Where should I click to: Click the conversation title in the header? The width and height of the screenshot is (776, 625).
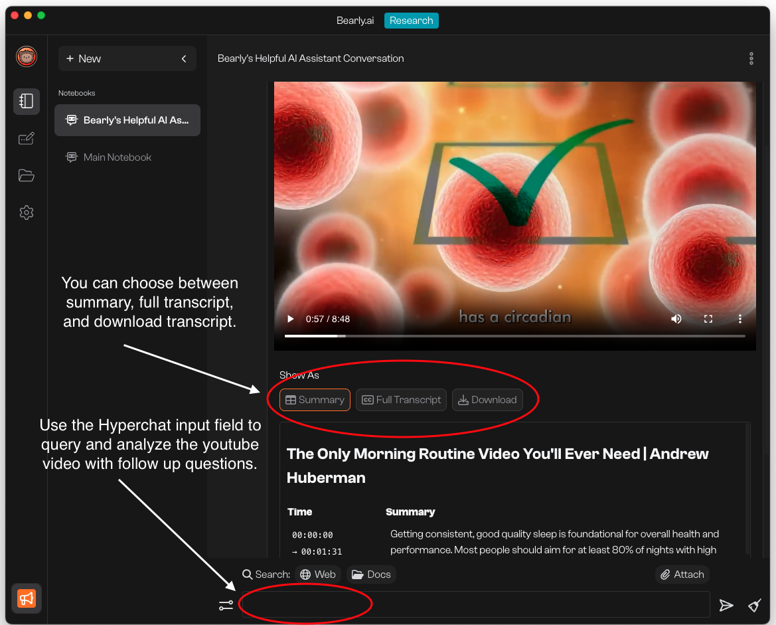(x=311, y=58)
